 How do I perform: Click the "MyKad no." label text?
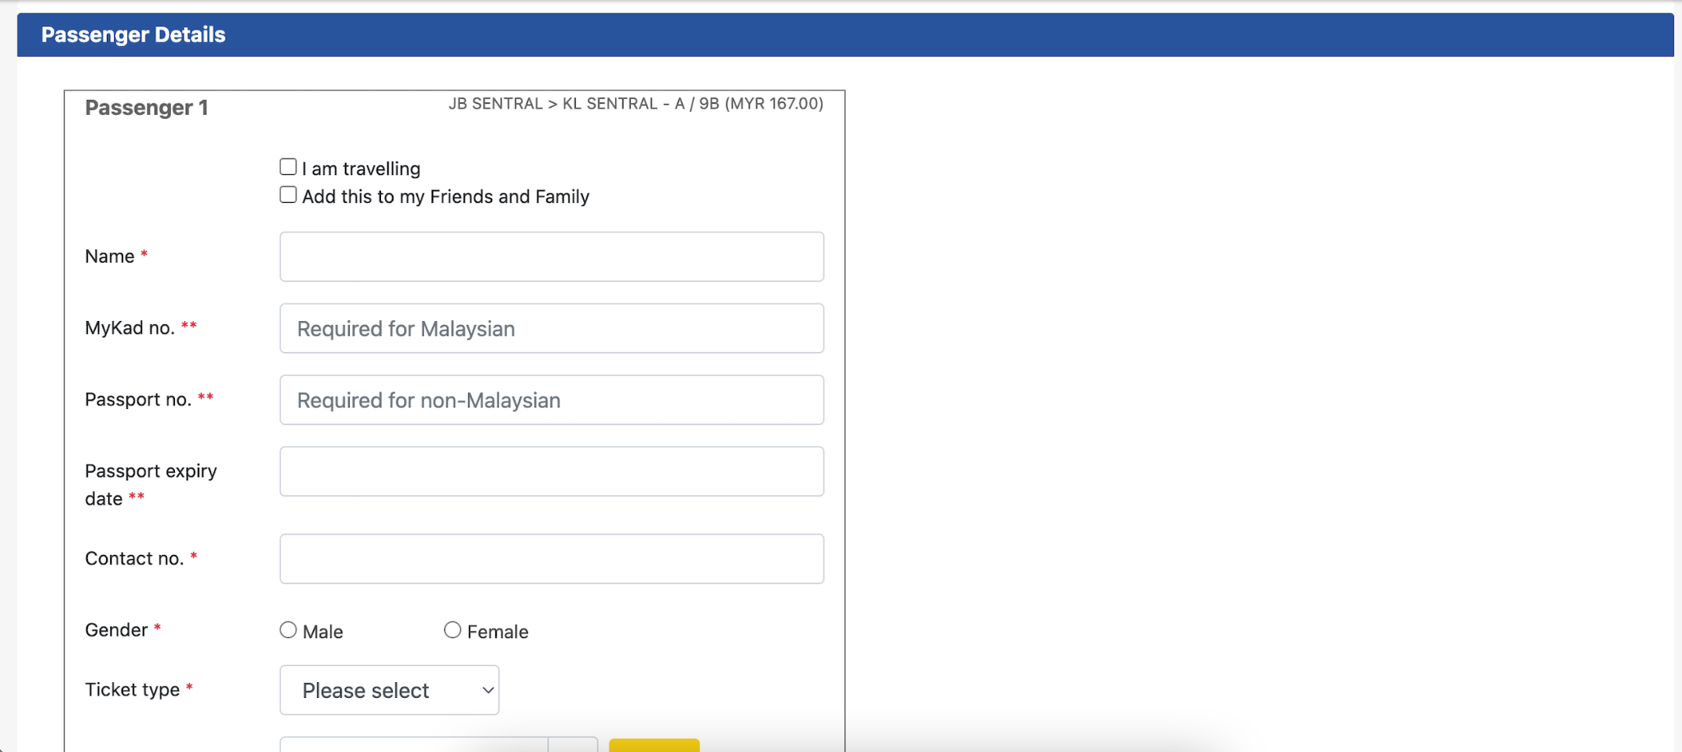pyautogui.click(x=130, y=328)
